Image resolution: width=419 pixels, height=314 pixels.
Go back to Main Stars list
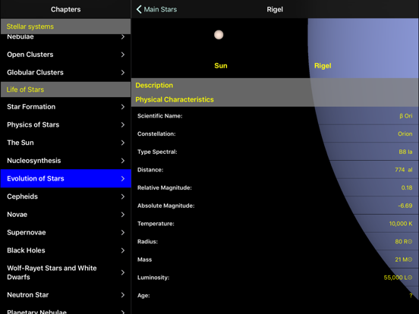tap(157, 9)
